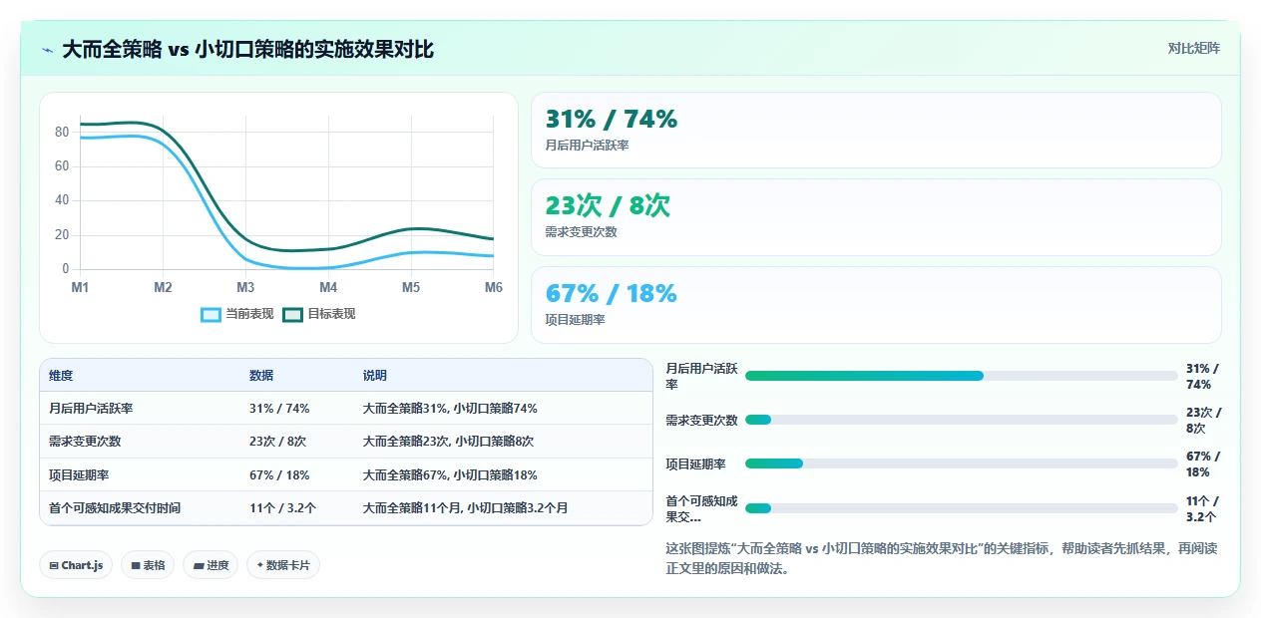Click the M6 axis label
This screenshot has height=618, width=1261.
(x=494, y=287)
